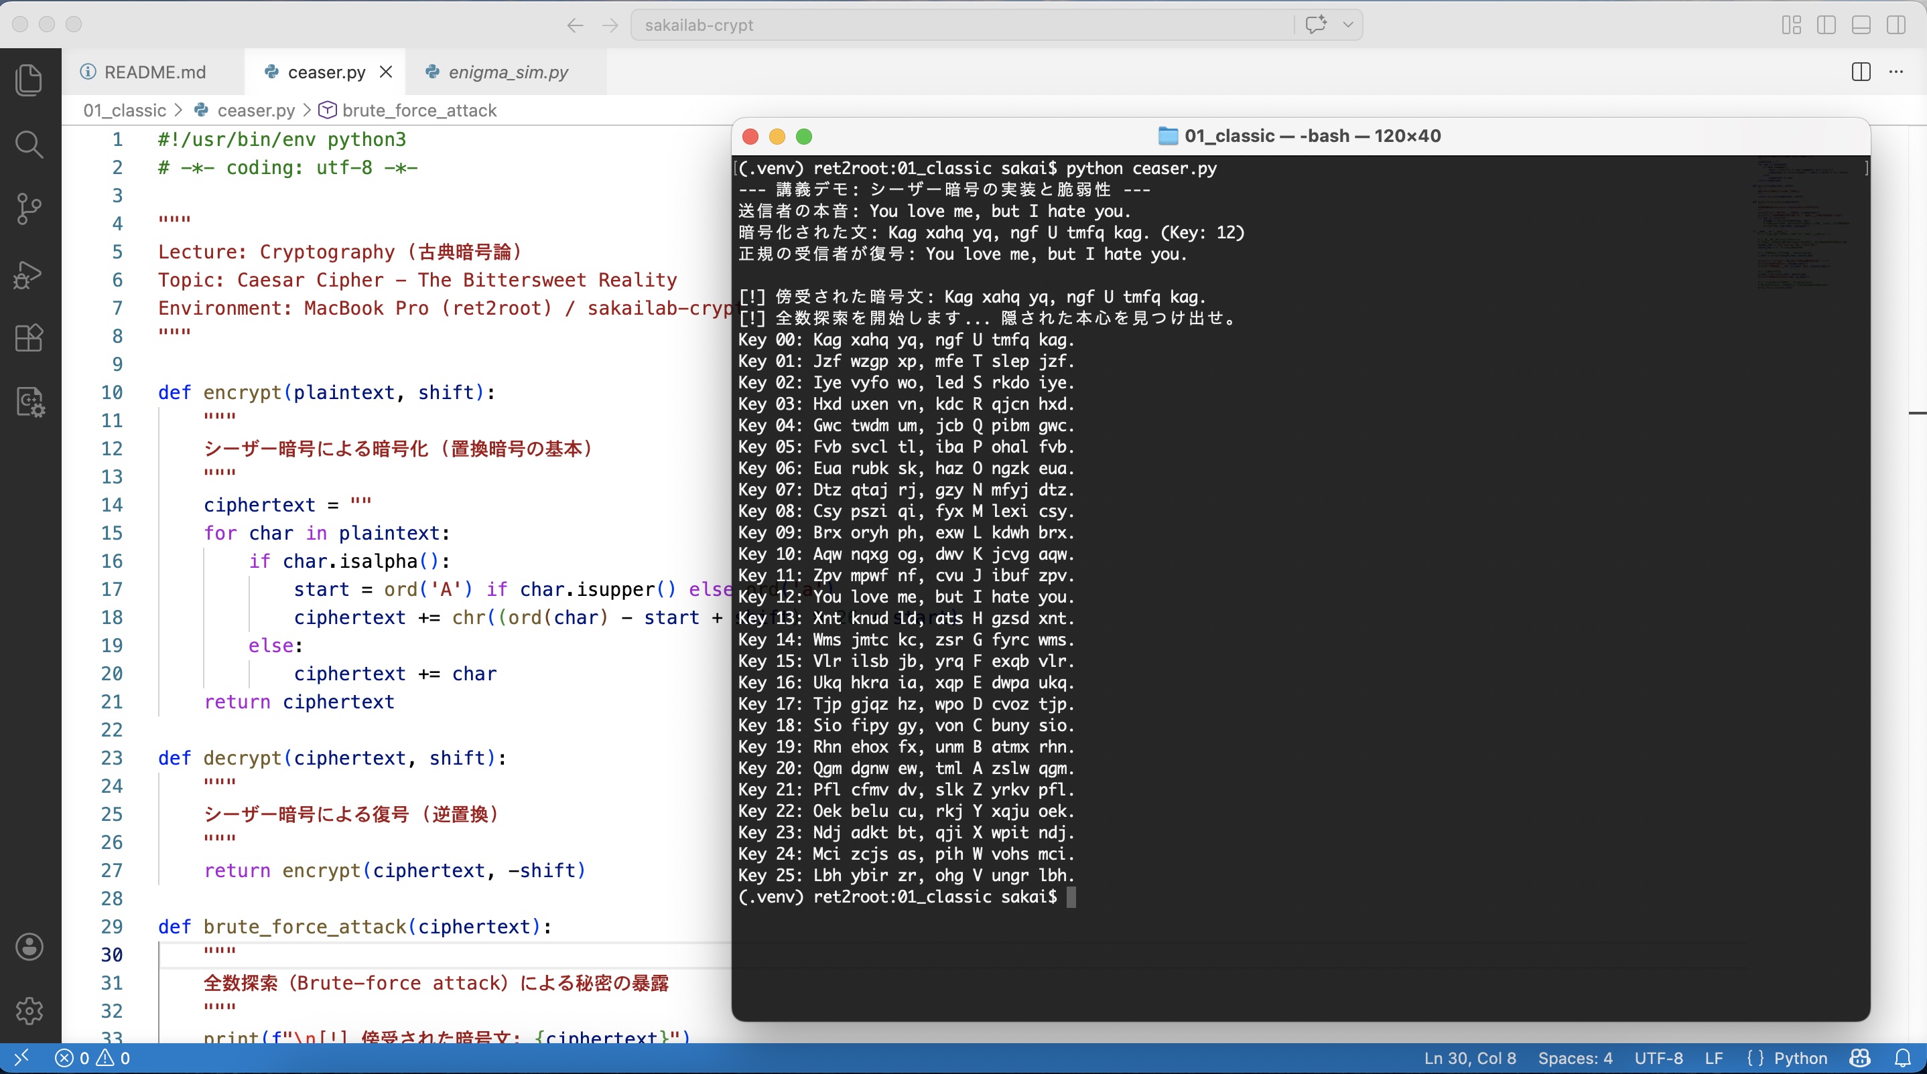1927x1074 pixels.
Task: Click the Ln 30, Col 8 indicator
Action: click(x=1469, y=1059)
